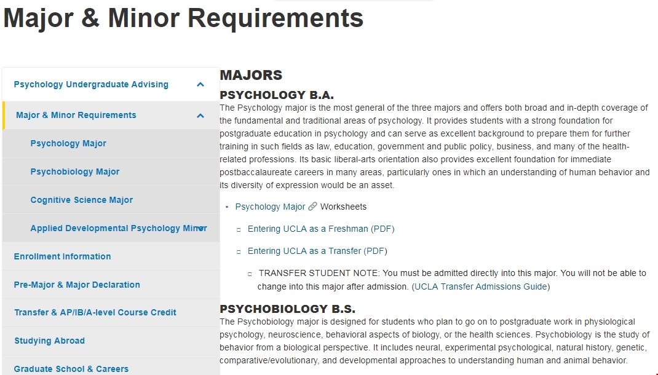Follow the UCLA Transfer Admissions Guide link

click(x=481, y=286)
